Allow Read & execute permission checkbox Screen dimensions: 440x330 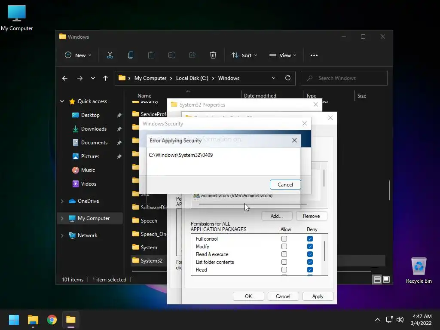coord(284,254)
